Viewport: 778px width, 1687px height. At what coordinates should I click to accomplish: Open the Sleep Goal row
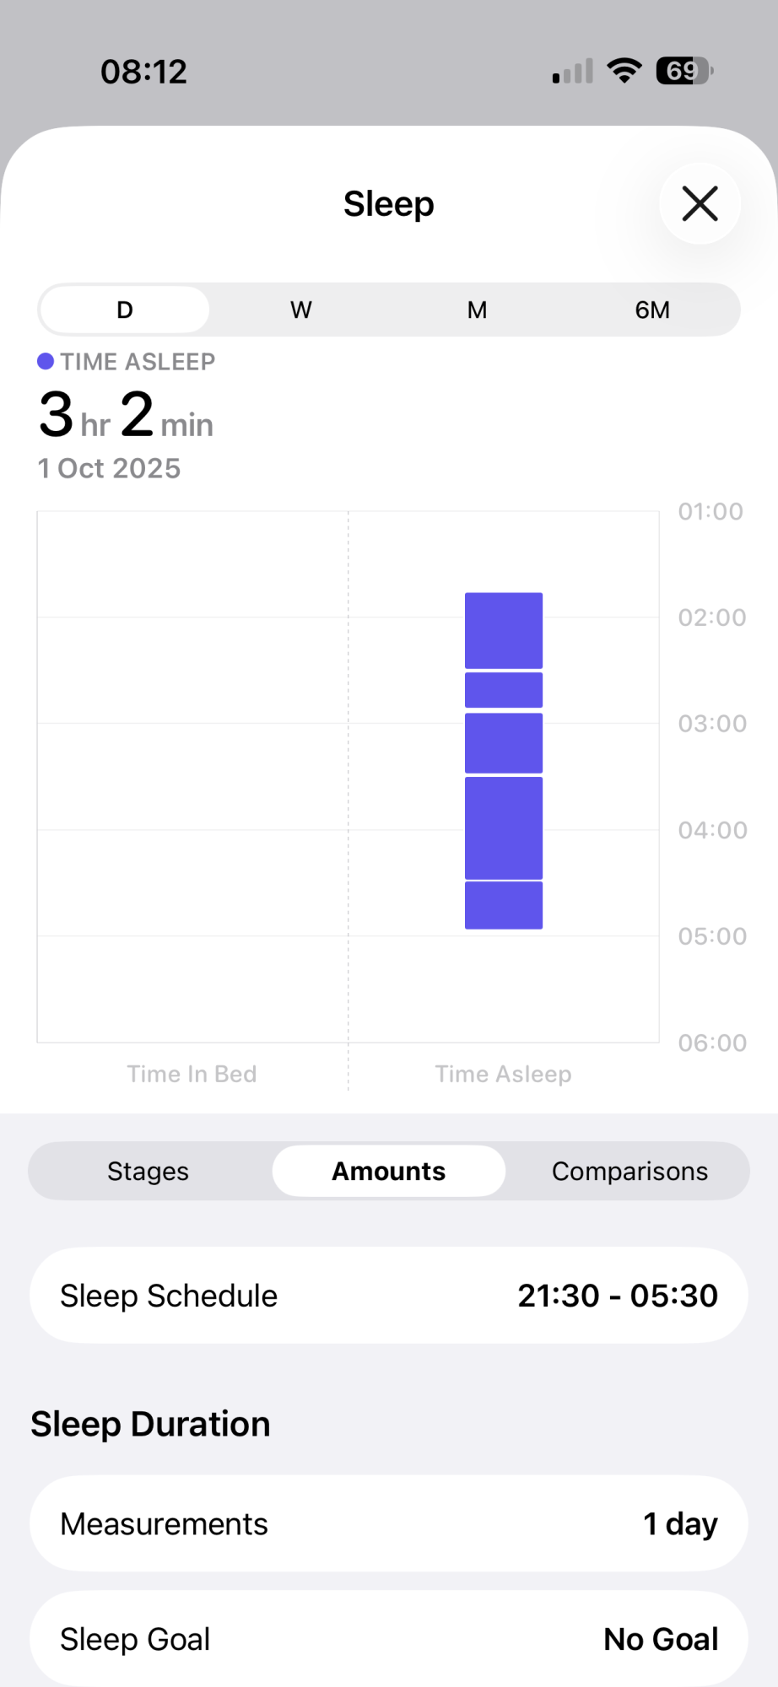pyautogui.click(x=389, y=1638)
